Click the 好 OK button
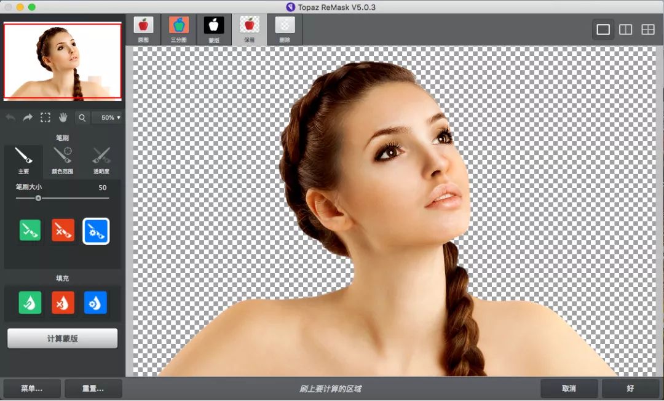Viewport: 664px width, 401px height. click(x=630, y=389)
